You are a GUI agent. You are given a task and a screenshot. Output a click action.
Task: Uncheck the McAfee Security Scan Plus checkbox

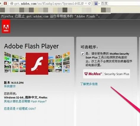pyautogui.click(x=82, y=54)
